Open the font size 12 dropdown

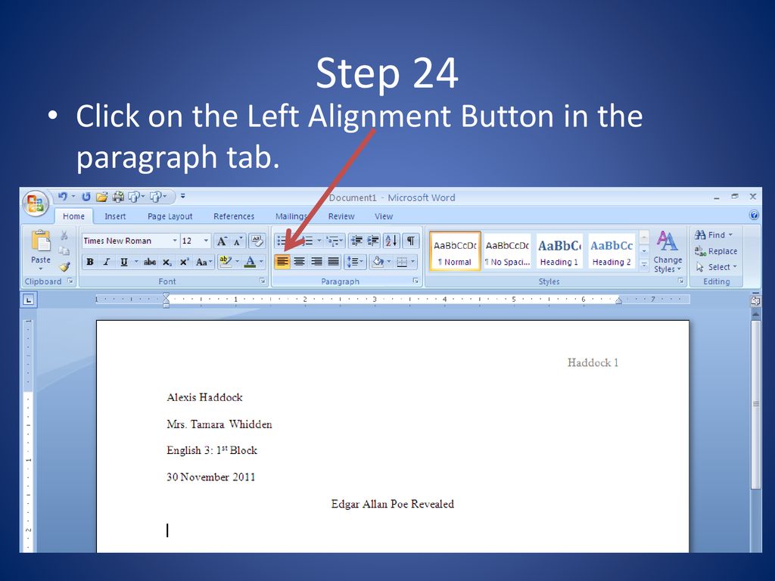[206, 241]
